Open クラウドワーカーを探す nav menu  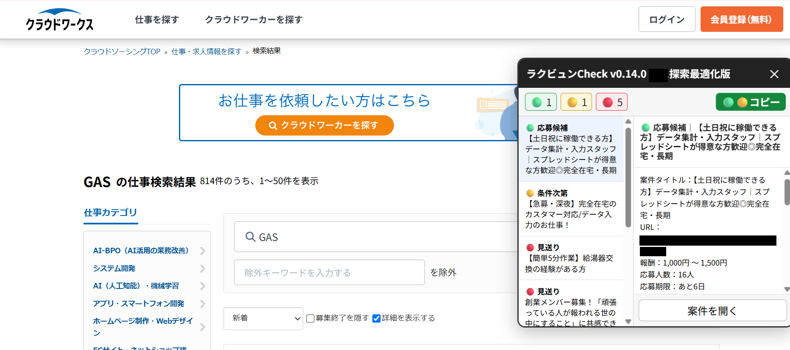click(254, 20)
